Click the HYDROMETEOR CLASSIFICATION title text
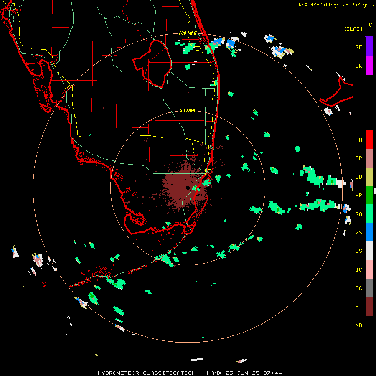This screenshot has width=376, height=376. (147, 373)
